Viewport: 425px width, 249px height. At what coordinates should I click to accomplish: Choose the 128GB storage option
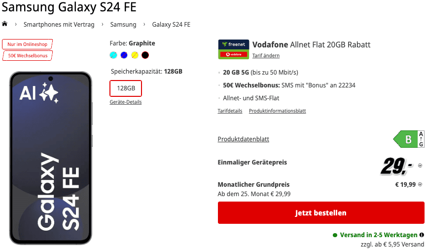[126, 88]
